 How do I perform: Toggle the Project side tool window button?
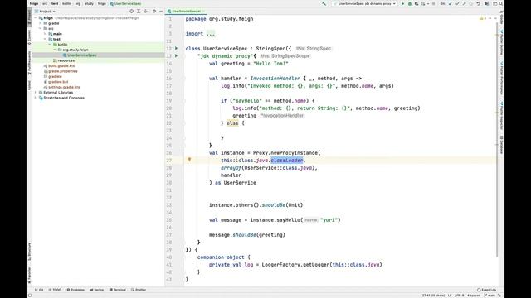(x=30, y=17)
